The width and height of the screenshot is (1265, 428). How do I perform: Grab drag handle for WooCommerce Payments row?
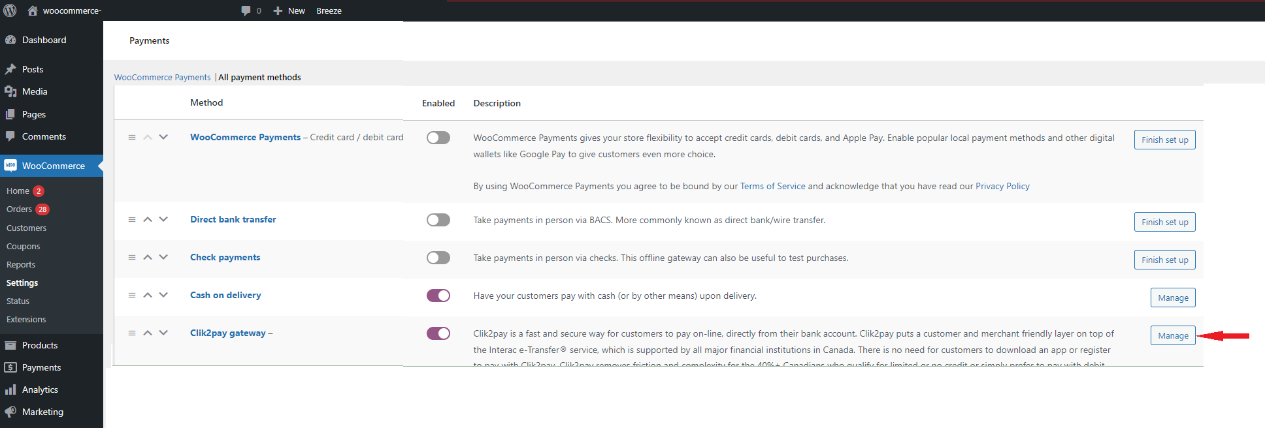pyautogui.click(x=132, y=137)
